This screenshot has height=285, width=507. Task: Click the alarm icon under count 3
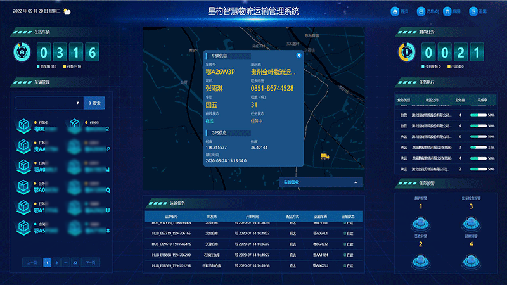[471, 222]
